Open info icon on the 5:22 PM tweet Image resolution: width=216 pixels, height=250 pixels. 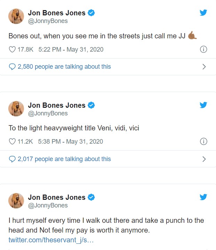point(204,50)
